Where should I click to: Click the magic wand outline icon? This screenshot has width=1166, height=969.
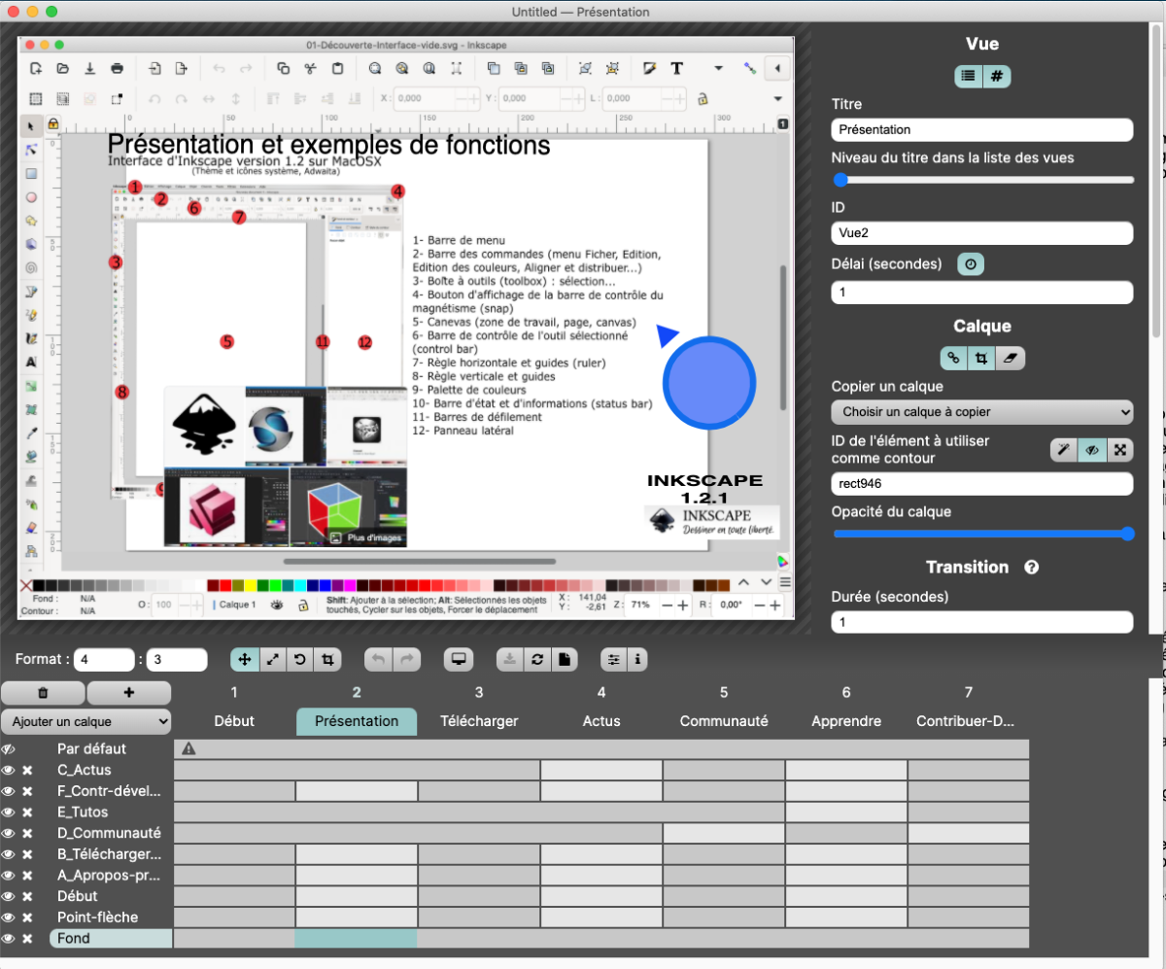coord(1064,449)
